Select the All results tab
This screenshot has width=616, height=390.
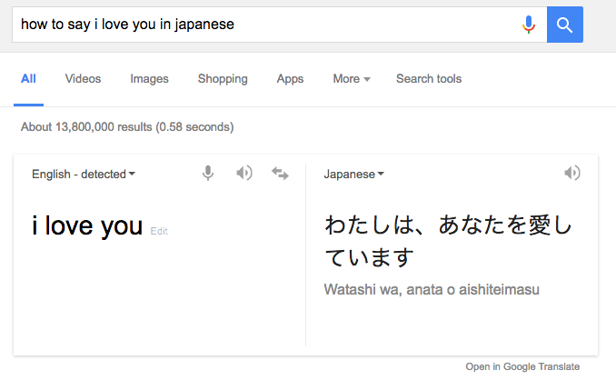tap(28, 79)
